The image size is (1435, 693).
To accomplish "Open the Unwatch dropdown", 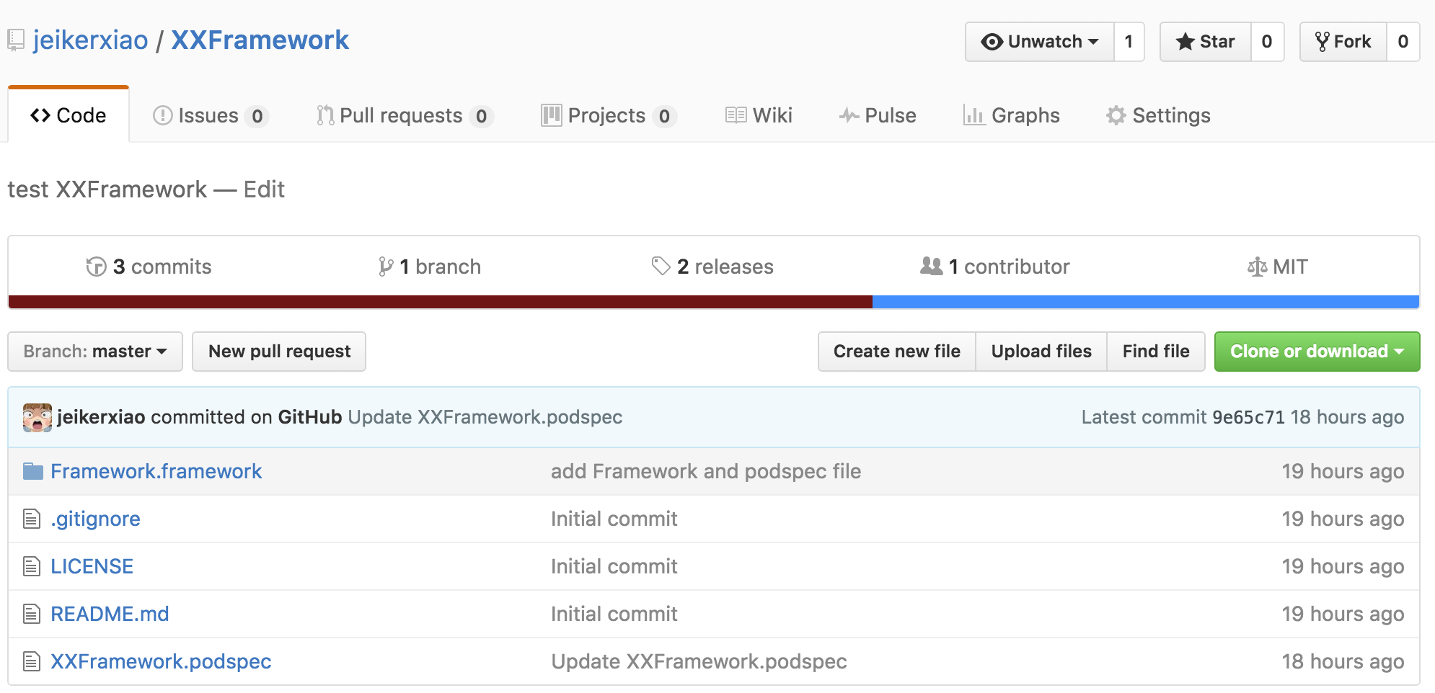I will click(x=1040, y=42).
